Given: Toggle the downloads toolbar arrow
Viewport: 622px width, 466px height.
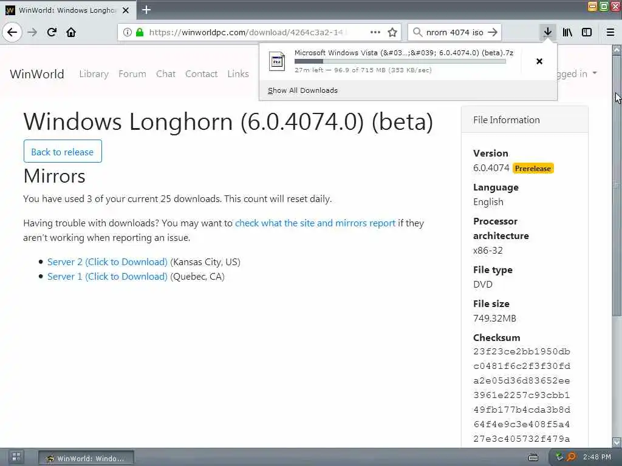Looking at the screenshot, I should (x=547, y=32).
